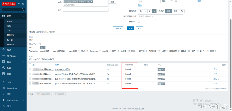Expand the 管理 section with its chevron
Viewport: 232px width, 111px height.
point(24,74)
